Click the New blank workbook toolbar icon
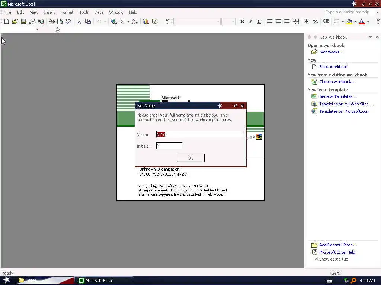Screen dimensions: 381x285 coord(7,22)
